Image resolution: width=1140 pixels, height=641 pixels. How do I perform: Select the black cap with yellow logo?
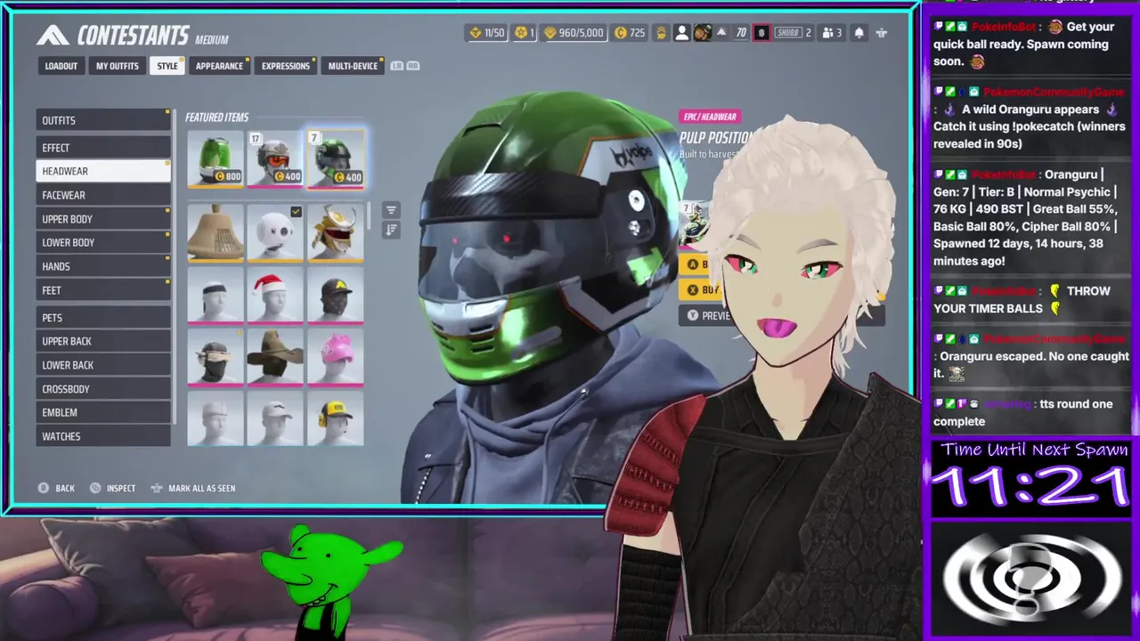[336, 295]
